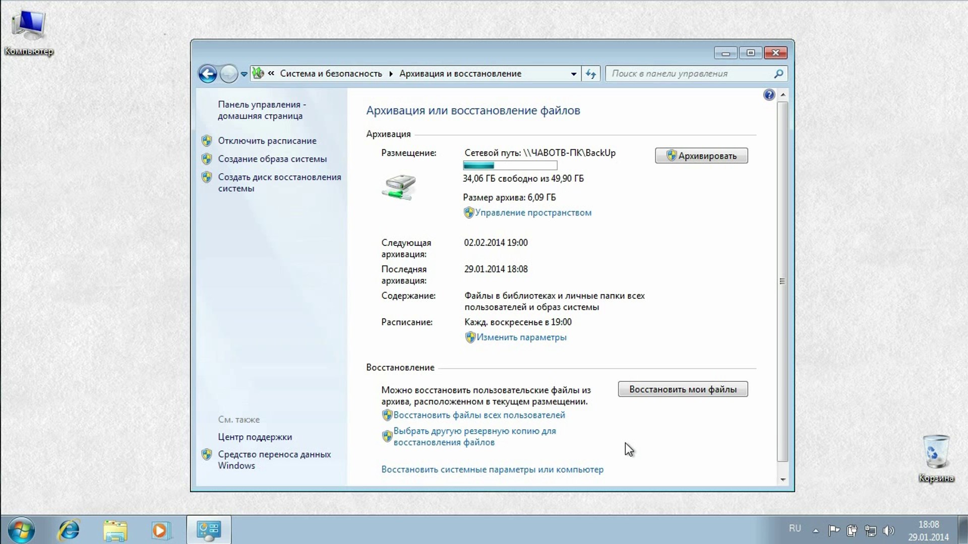Click network path text '\\ЧАВОТВ-ПК\BackUp'
The height and width of the screenshot is (544, 968).
click(x=569, y=153)
